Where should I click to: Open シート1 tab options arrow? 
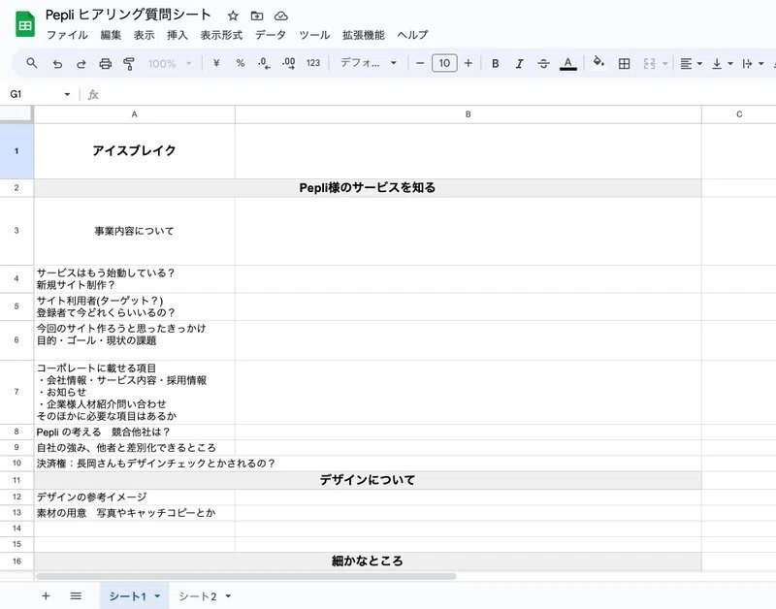[x=157, y=596]
